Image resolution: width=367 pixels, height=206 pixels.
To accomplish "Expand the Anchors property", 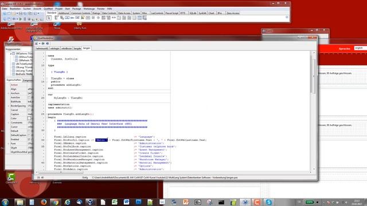I will [x=9, y=93].
